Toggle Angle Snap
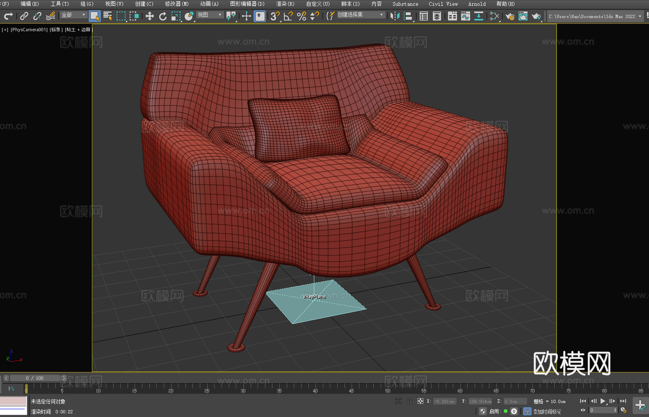The width and height of the screenshot is (649, 417). click(288, 16)
